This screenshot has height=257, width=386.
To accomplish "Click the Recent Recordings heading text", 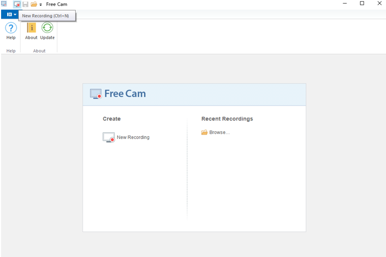I will [227, 119].
